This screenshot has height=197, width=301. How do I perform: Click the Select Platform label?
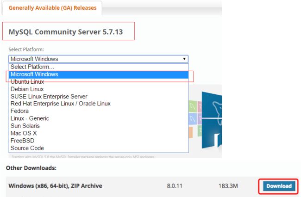26,49
